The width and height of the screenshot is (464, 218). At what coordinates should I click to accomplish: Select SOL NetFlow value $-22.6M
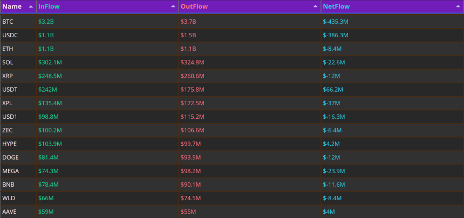coord(334,63)
